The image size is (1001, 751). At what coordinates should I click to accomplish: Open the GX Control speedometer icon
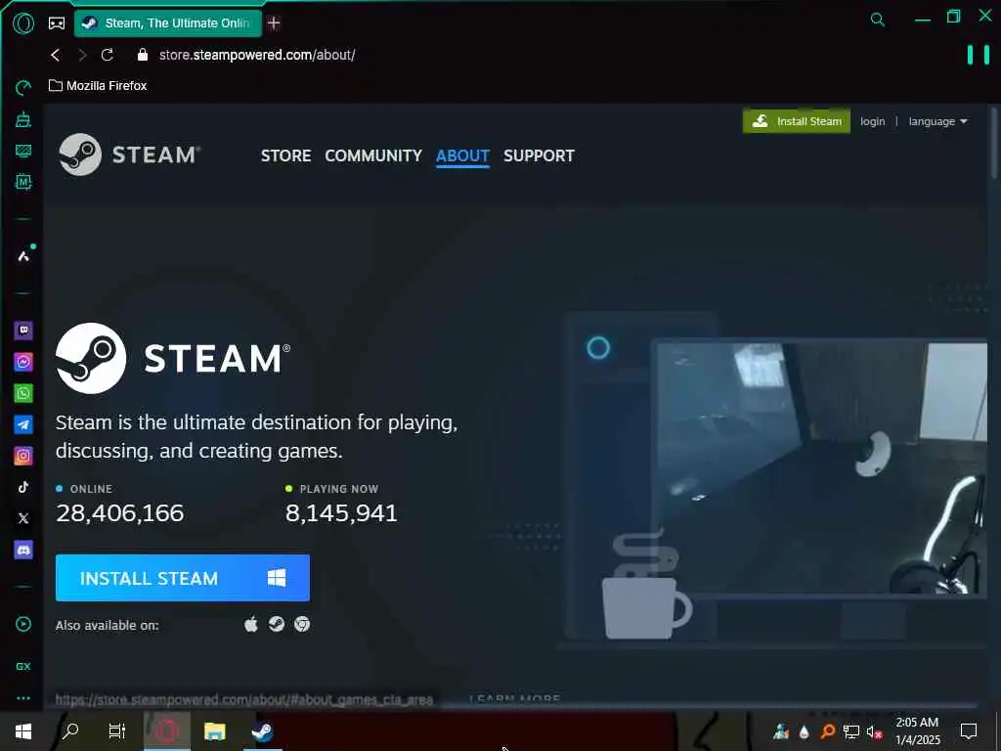coord(23,87)
